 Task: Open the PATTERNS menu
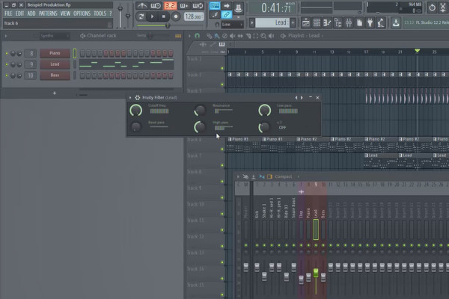tap(48, 13)
